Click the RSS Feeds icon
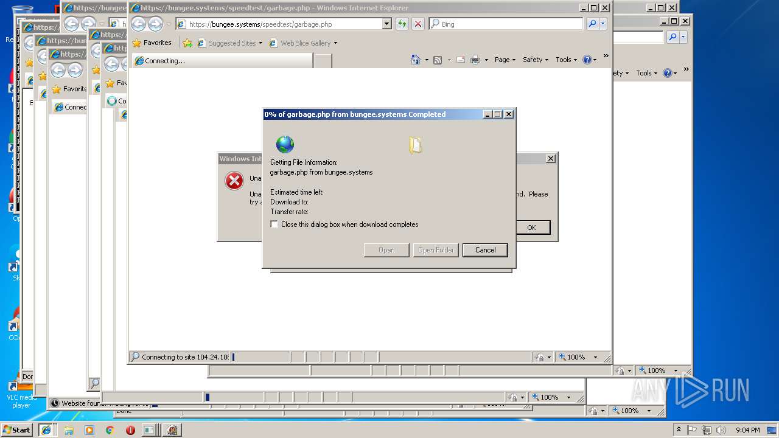Viewport: 779px width, 438px height. [438, 60]
